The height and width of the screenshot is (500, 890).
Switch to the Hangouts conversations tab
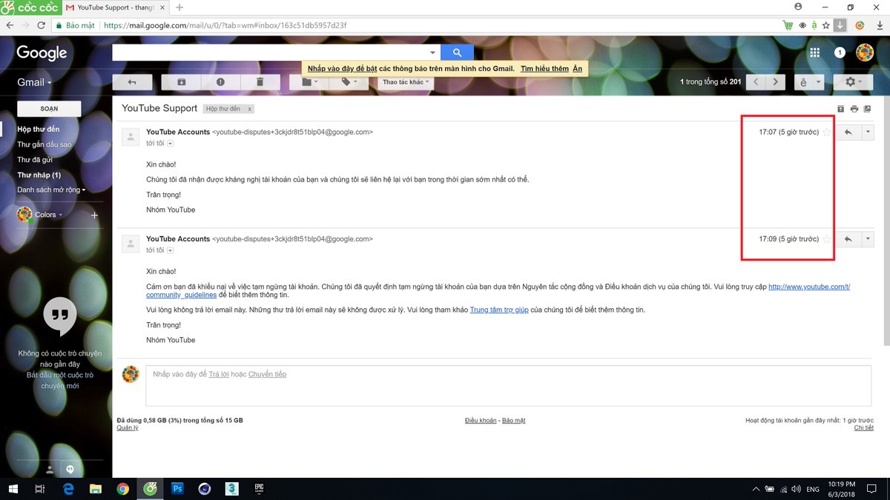[70, 470]
